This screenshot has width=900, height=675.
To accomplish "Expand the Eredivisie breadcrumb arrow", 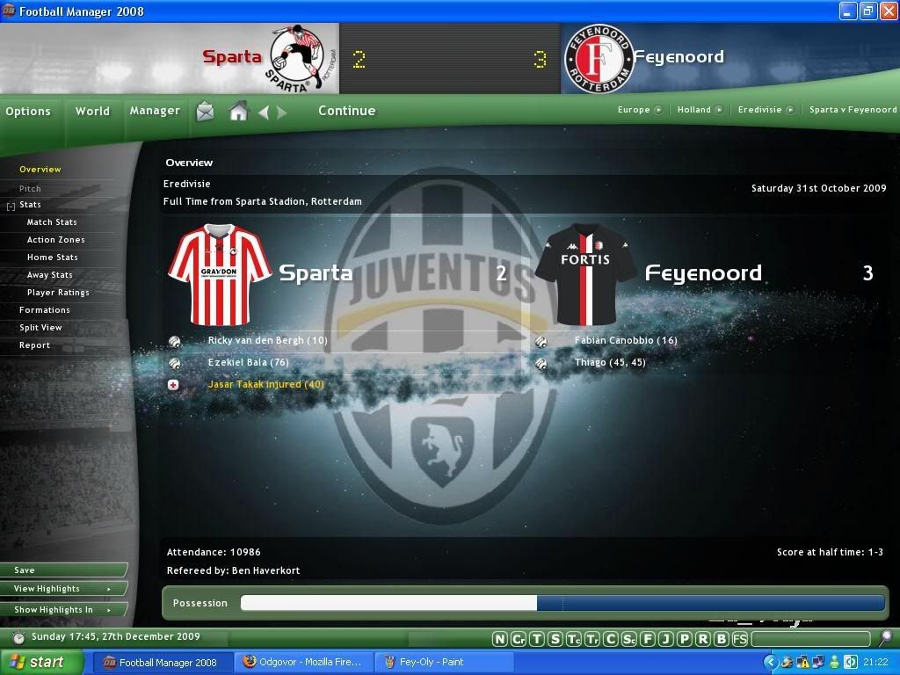I will click(x=790, y=110).
